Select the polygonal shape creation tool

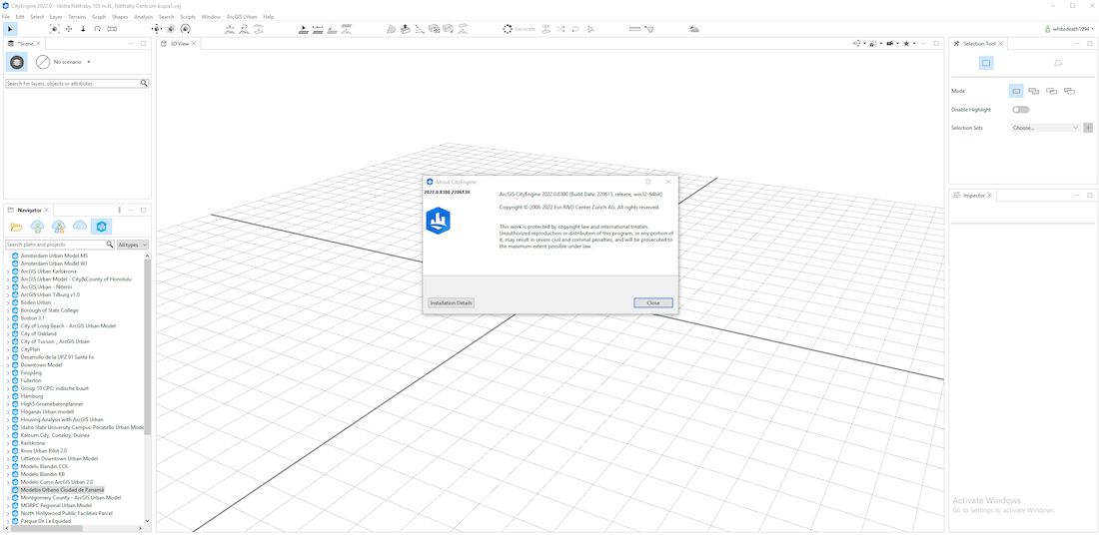click(392, 29)
